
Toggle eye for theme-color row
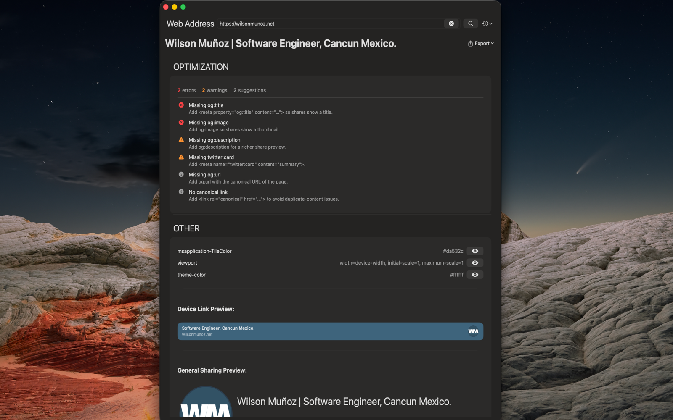(475, 275)
